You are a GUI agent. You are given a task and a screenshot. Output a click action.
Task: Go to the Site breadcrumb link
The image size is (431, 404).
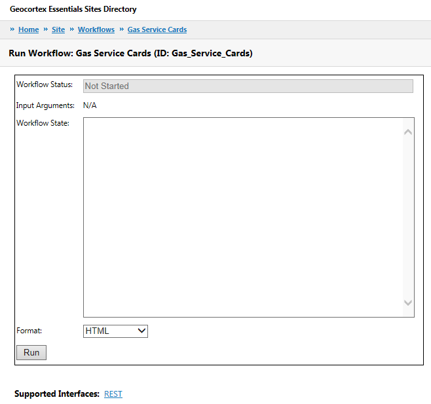click(x=58, y=29)
